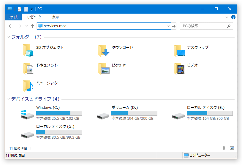Image resolution: width=242 pixels, height=165 pixels.
Task: Click the デバイスとドライブ (4) heading text
Action: (x=35, y=99)
